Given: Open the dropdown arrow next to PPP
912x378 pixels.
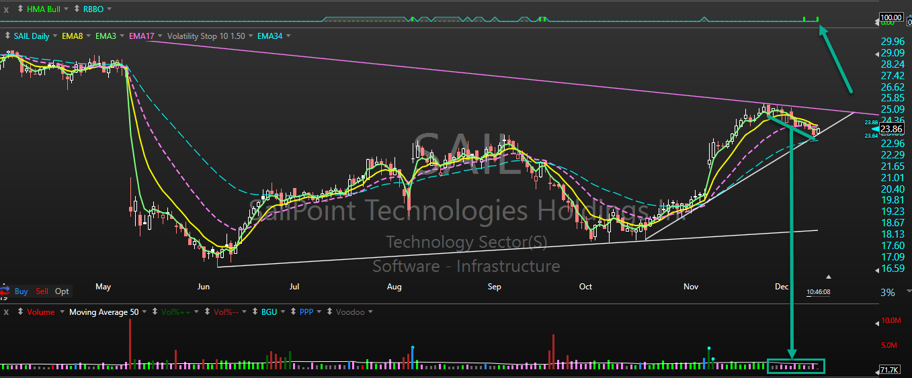Looking at the screenshot, I should point(320,312).
